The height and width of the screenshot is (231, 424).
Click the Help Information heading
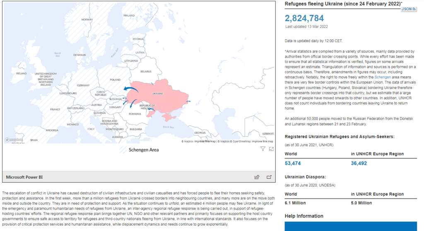(304, 216)
